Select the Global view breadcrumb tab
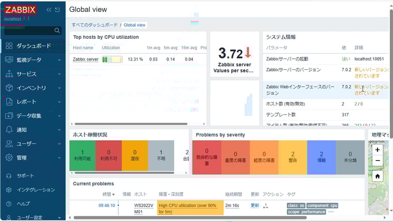 click(x=134, y=25)
